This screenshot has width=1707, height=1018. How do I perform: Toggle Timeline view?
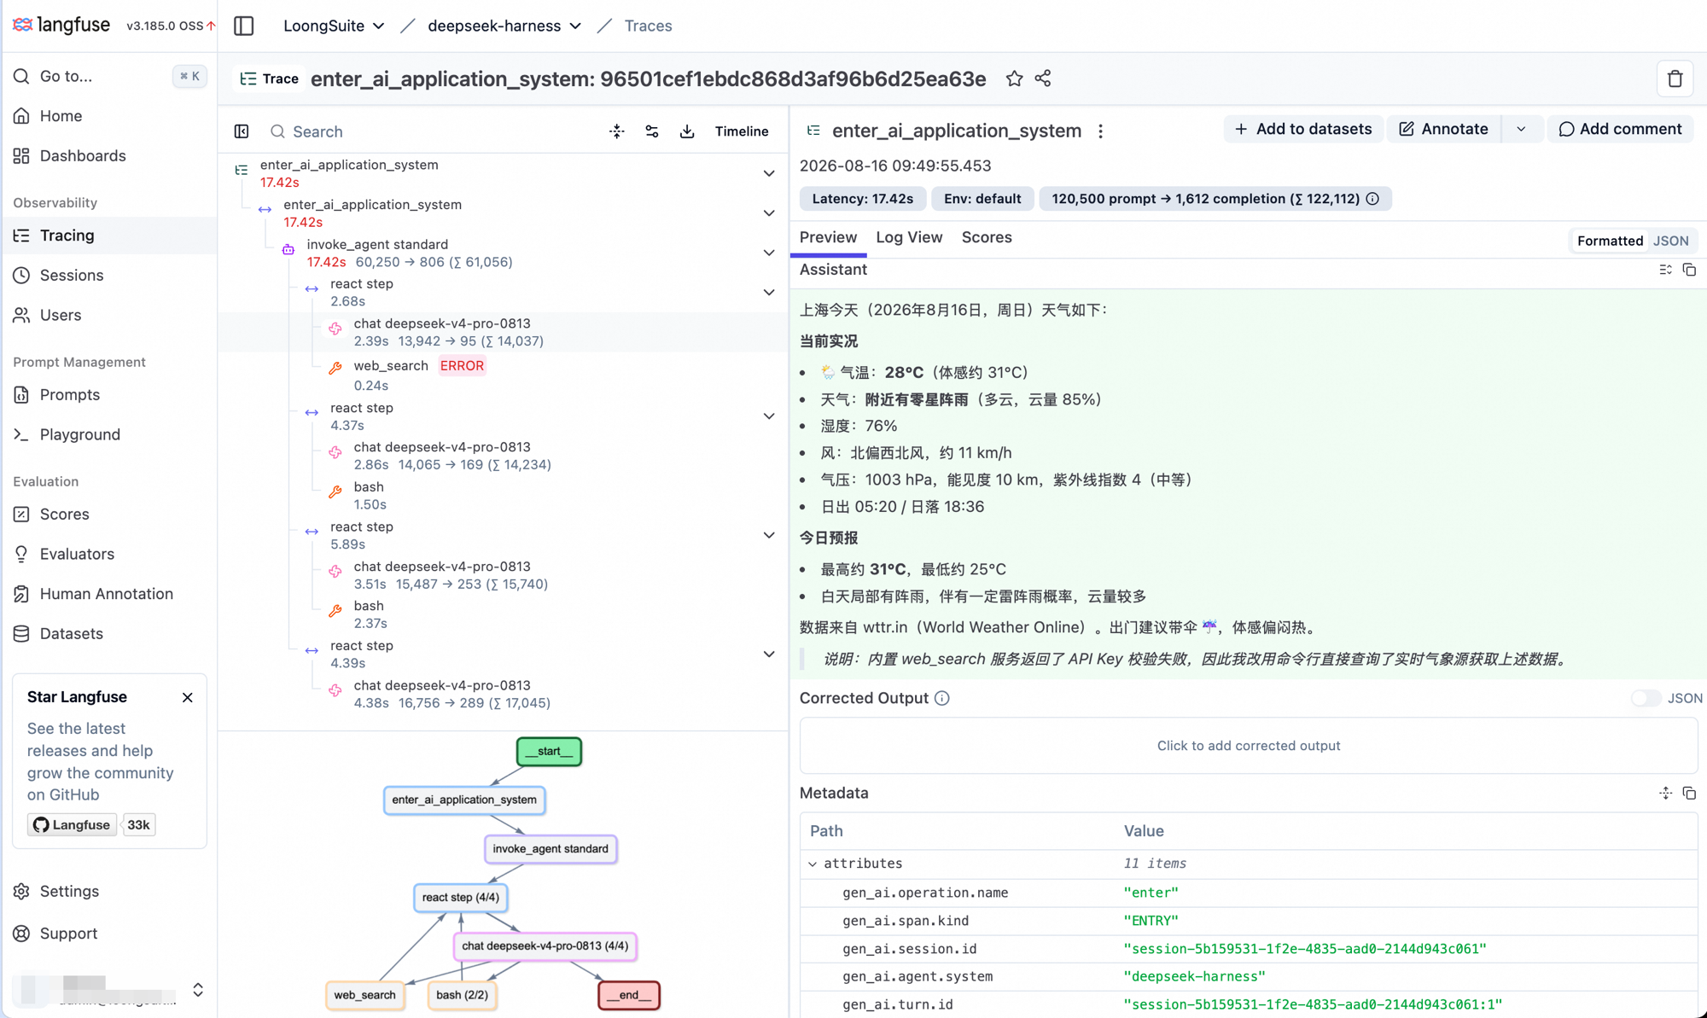tap(742, 131)
